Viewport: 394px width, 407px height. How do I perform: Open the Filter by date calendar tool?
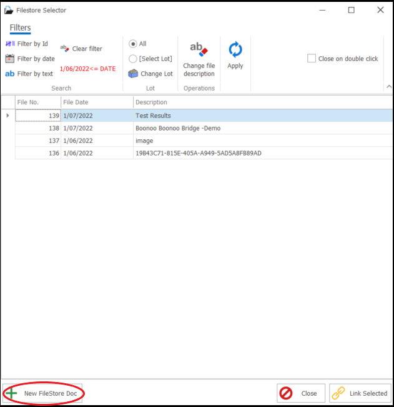tap(10, 59)
